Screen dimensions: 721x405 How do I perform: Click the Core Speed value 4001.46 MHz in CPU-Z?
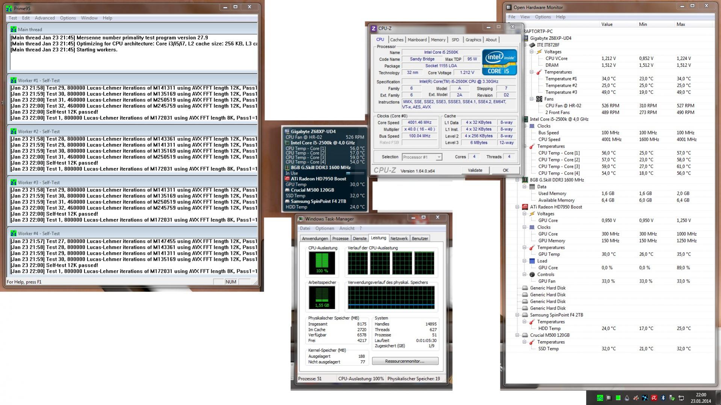(420, 122)
